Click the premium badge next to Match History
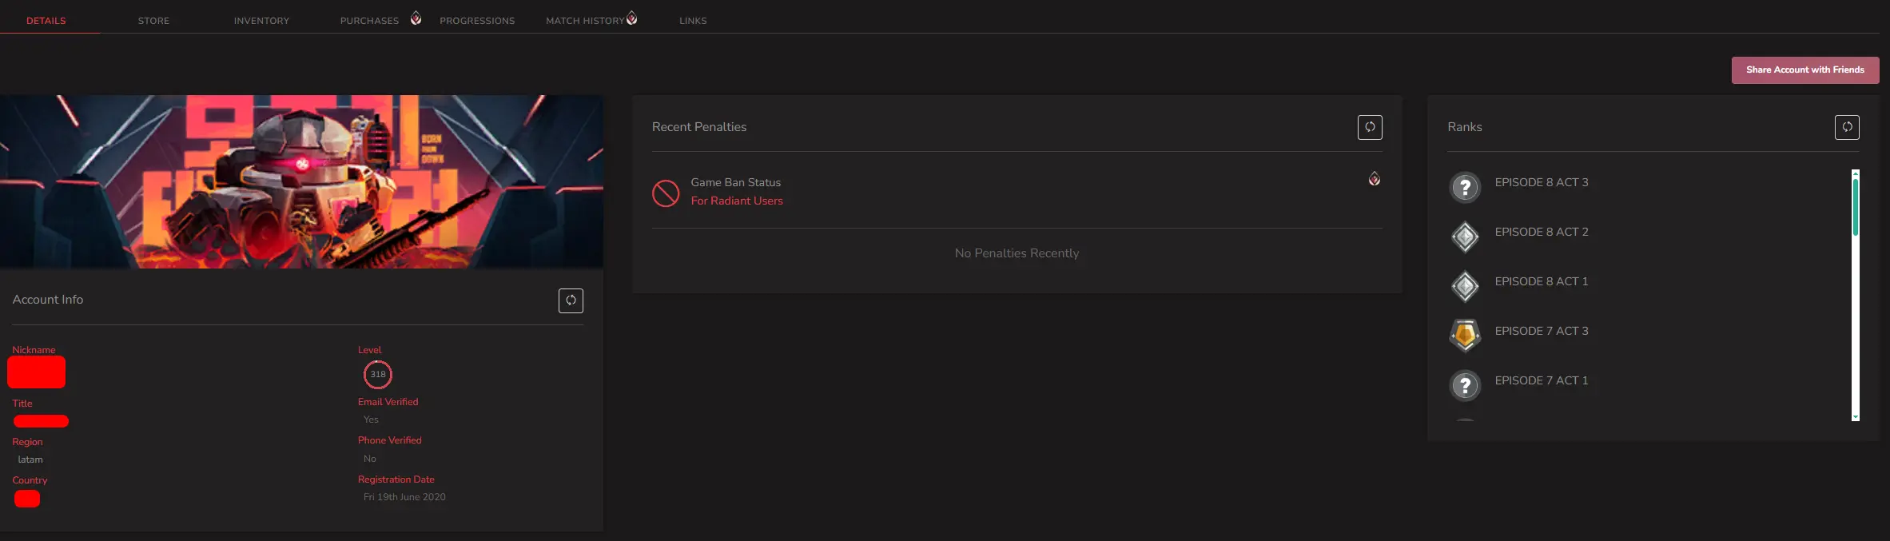The image size is (1890, 541). click(632, 18)
